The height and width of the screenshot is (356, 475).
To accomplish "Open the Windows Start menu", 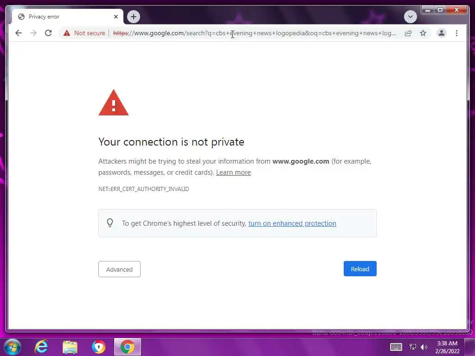I will (x=13, y=347).
